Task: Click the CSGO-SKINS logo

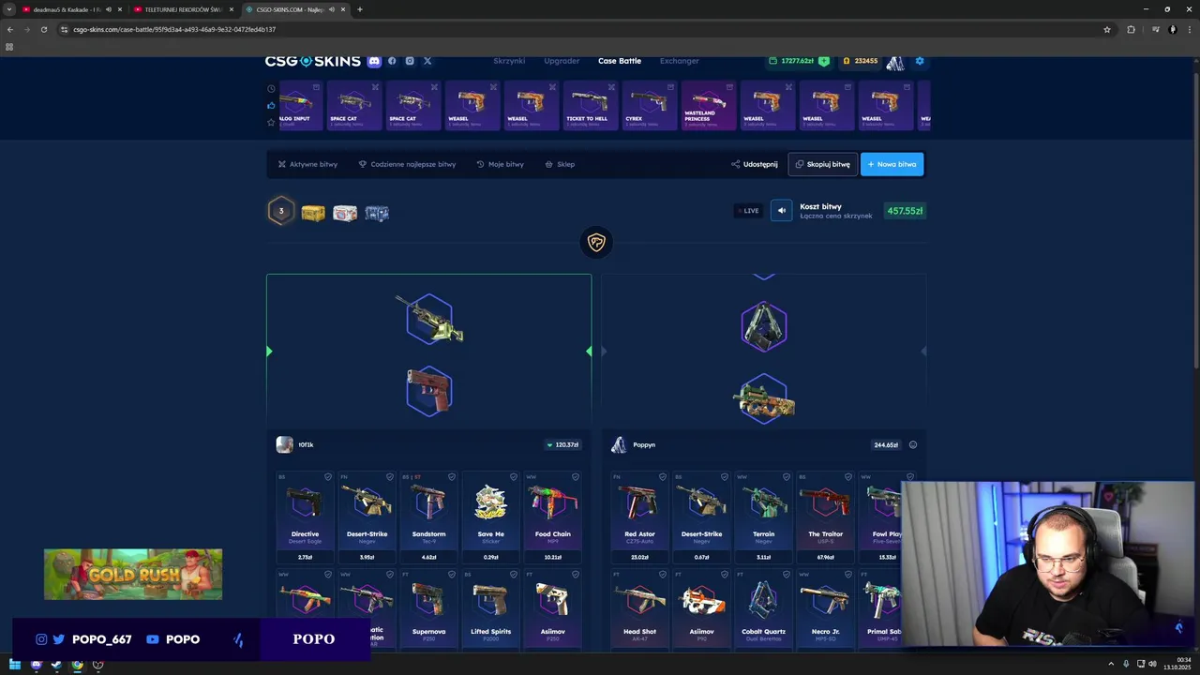Action: [312, 61]
